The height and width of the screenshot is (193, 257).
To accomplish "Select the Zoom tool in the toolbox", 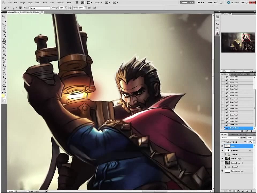I will click(x=4, y=89).
